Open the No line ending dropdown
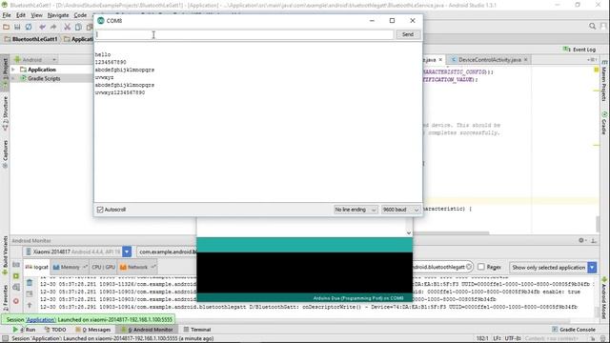The image size is (610, 343). pyautogui.click(x=356, y=210)
